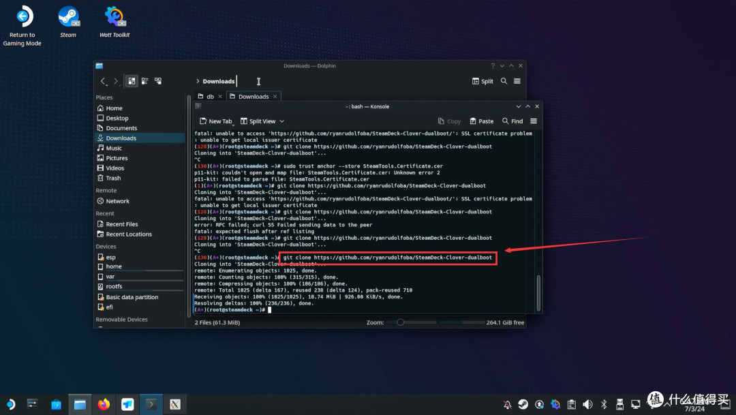736x415 pixels.
Task: Launch Firefox from taskbar
Action: point(104,404)
